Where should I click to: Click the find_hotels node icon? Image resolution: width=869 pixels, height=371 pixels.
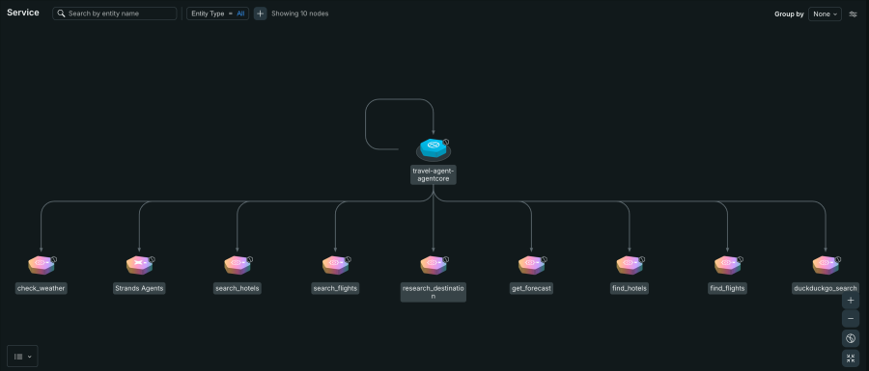(x=630, y=265)
